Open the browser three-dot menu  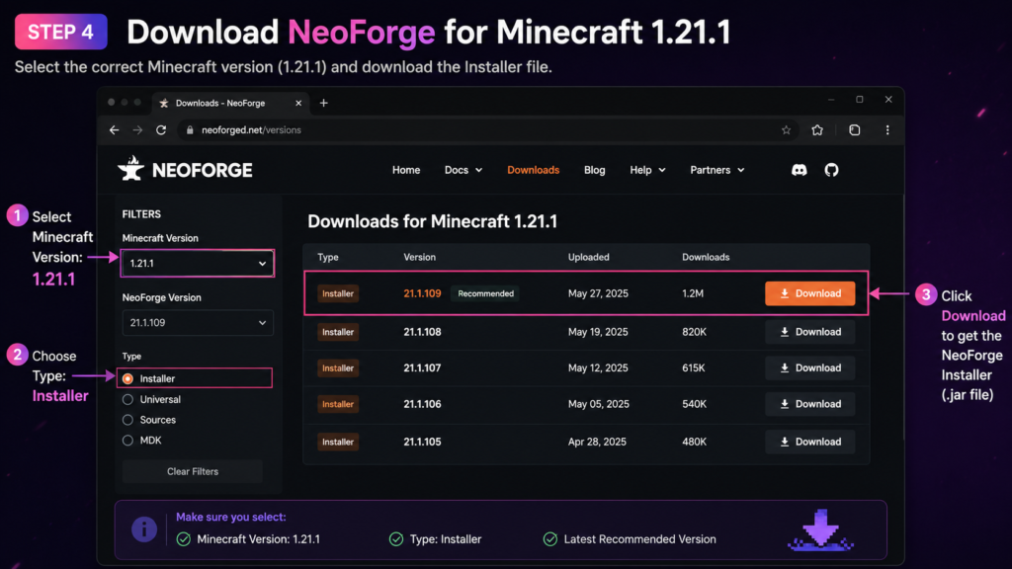click(887, 130)
